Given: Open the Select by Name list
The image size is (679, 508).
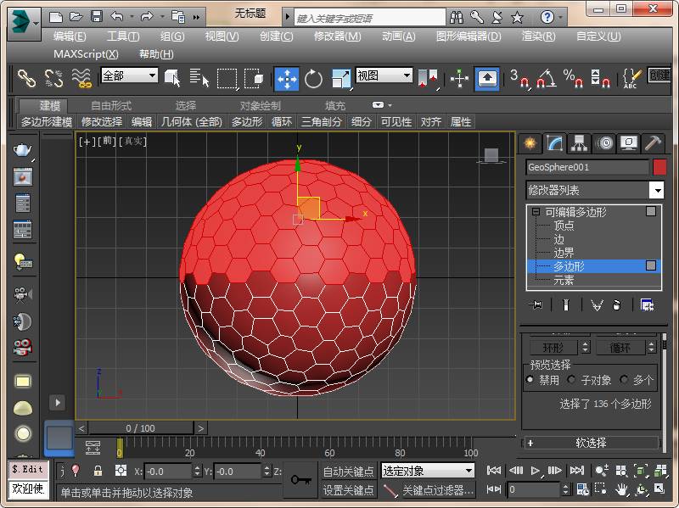Looking at the screenshot, I should (x=199, y=79).
